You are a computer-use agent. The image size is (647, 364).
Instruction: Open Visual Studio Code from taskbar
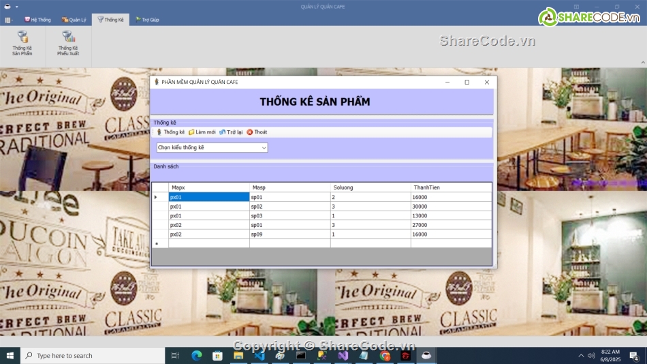(259, 355)
